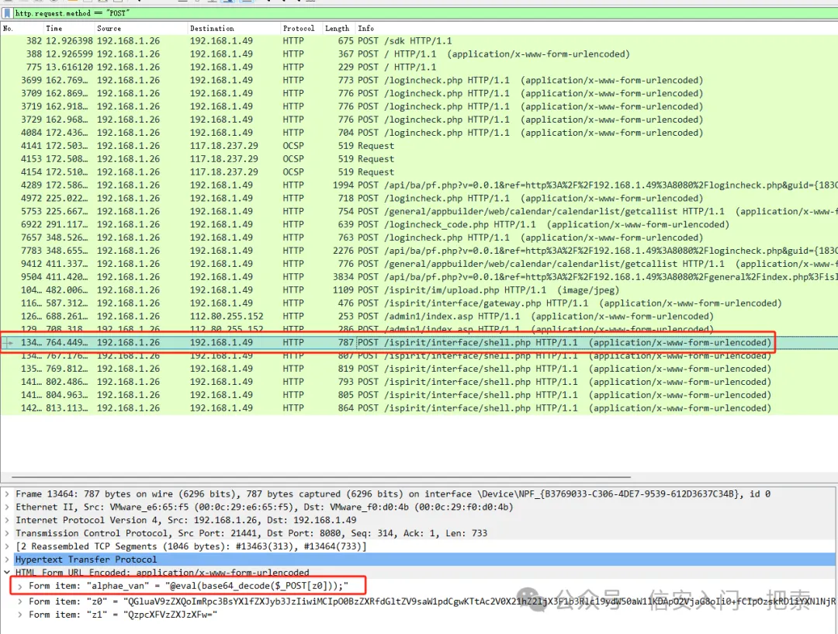Select OCSP Request packet 4154
The height and width of the screenshot is (634, 838).
tap(419, 171)
